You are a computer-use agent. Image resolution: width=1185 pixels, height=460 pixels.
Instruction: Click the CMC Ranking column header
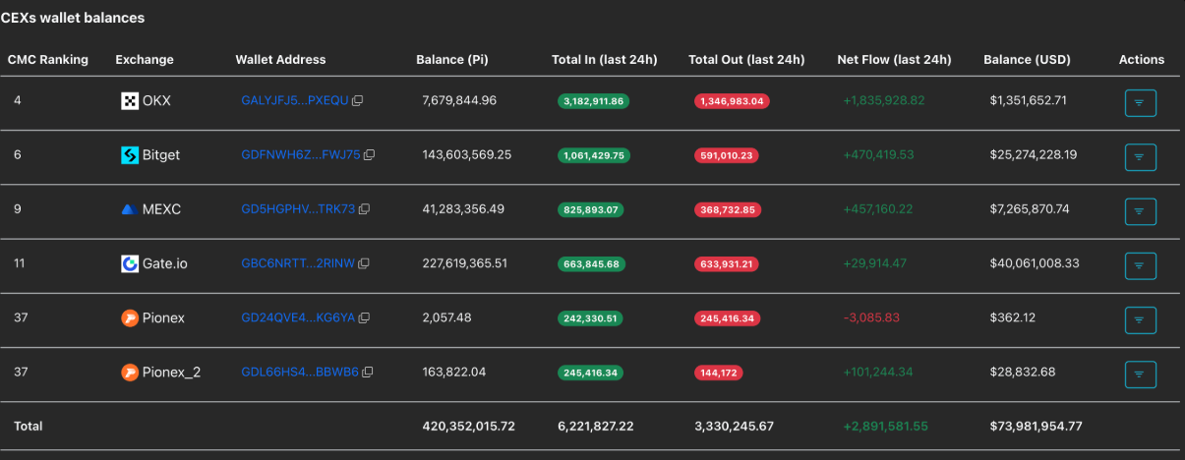(48, 60)
